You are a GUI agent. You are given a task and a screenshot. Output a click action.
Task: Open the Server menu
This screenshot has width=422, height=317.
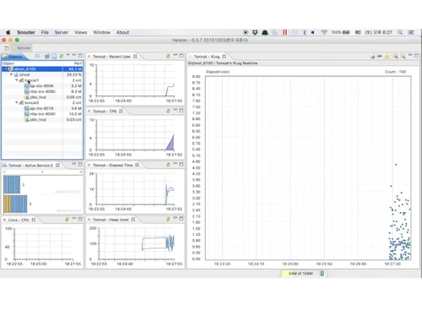pos(62,32)
